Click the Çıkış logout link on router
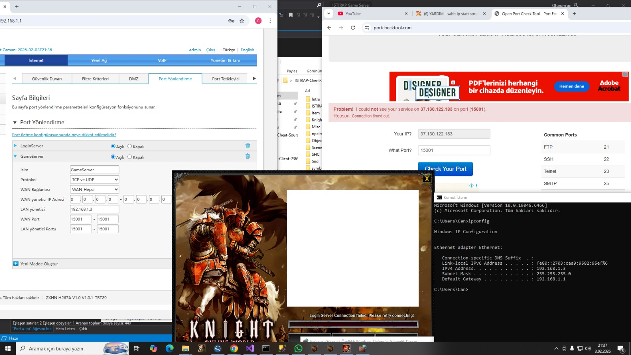This screenshot has height=355, width=631. click(211, 50)
